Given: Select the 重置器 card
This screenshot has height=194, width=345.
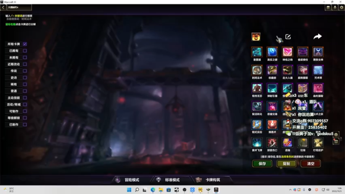Looking at the screenshot, I should click(x=257, y=52).
